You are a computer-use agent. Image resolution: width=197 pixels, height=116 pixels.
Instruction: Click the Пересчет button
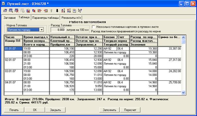click(x=130, y=110)
